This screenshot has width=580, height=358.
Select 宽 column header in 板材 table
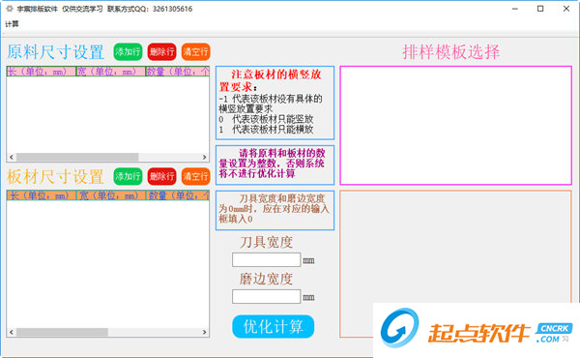click(x=110, y=195)
